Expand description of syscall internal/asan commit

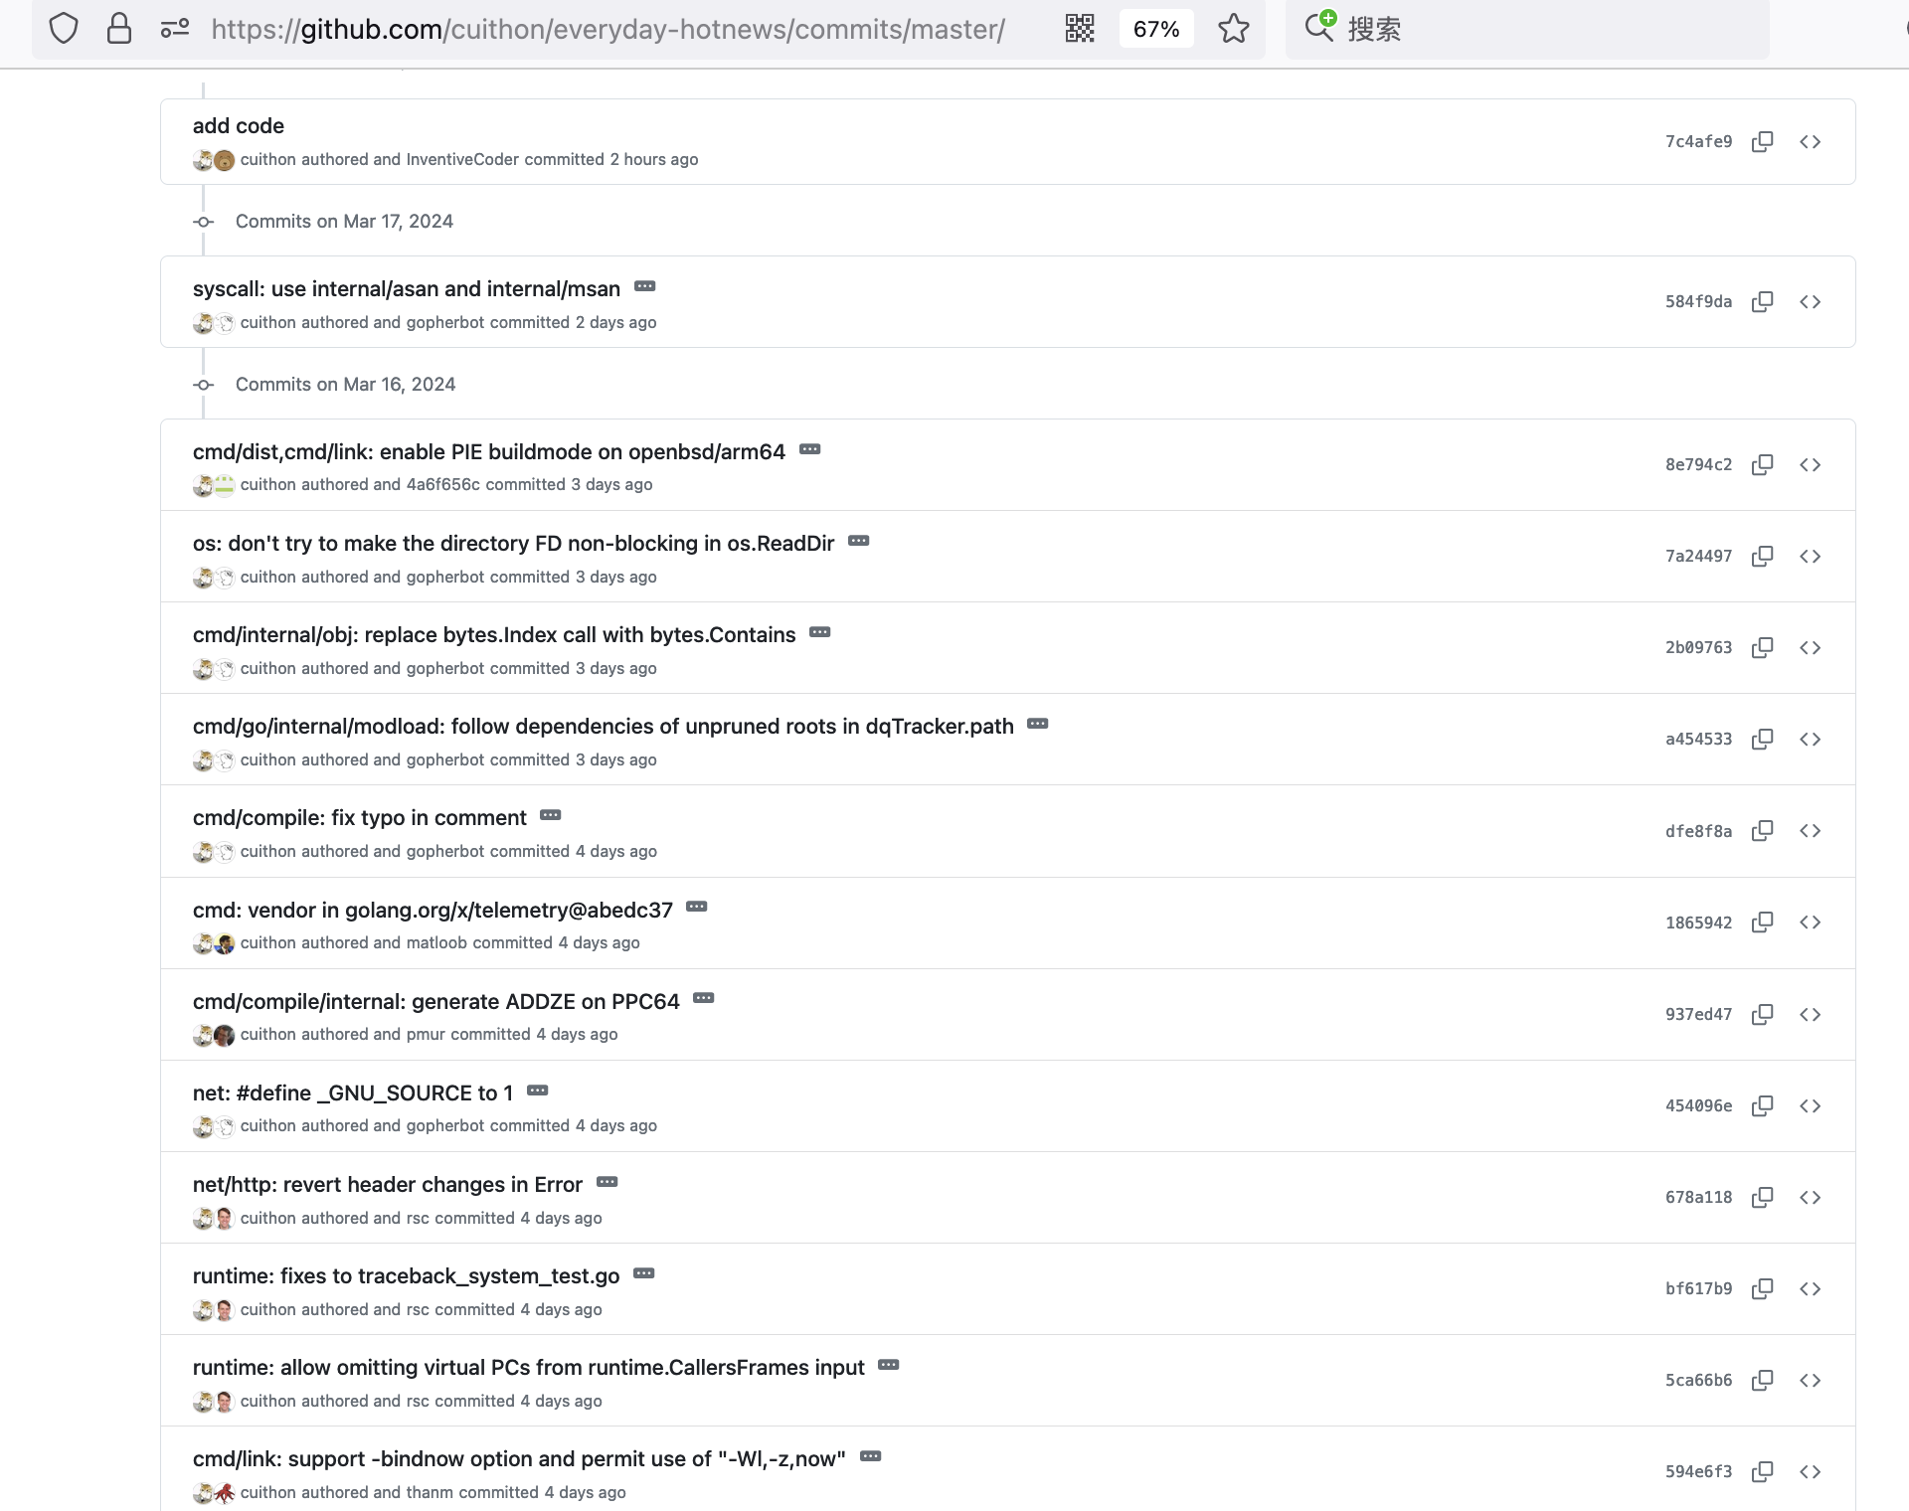pos(645,287)
